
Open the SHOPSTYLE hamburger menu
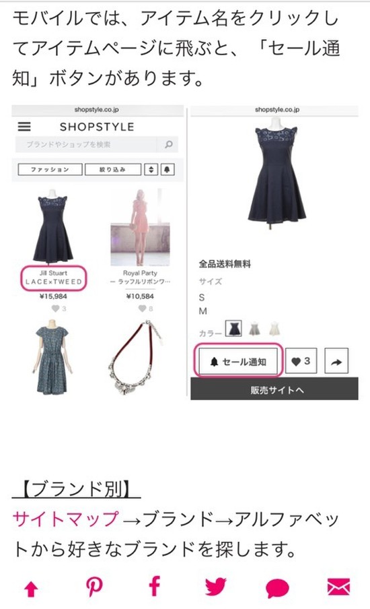pos(24,127)
